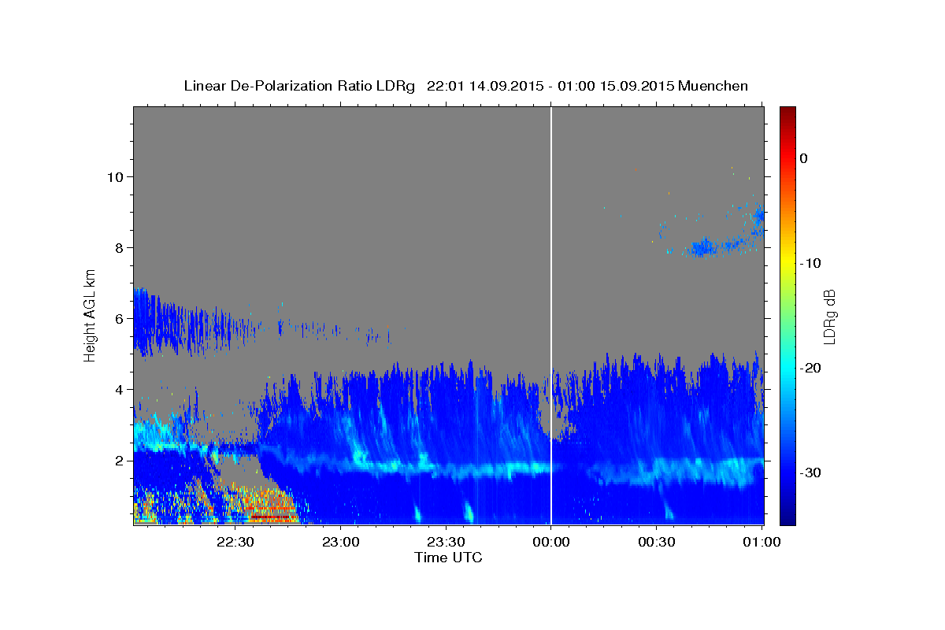Click the colorbar value -20
Viewport: 945px width, 630px height.
click(811, 368)
